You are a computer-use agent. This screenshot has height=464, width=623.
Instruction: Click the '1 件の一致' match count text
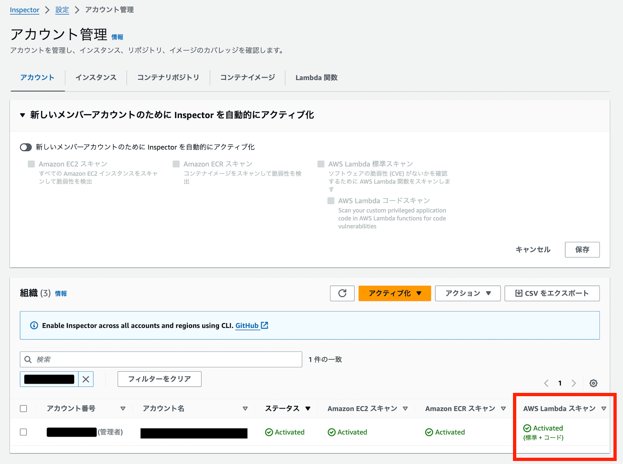tap(325, 359)
